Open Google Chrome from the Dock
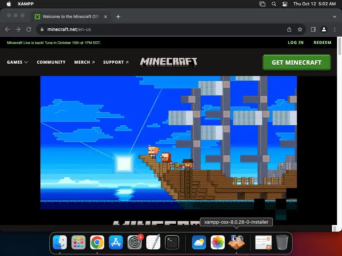342x256 pixels. click(97, 242)
